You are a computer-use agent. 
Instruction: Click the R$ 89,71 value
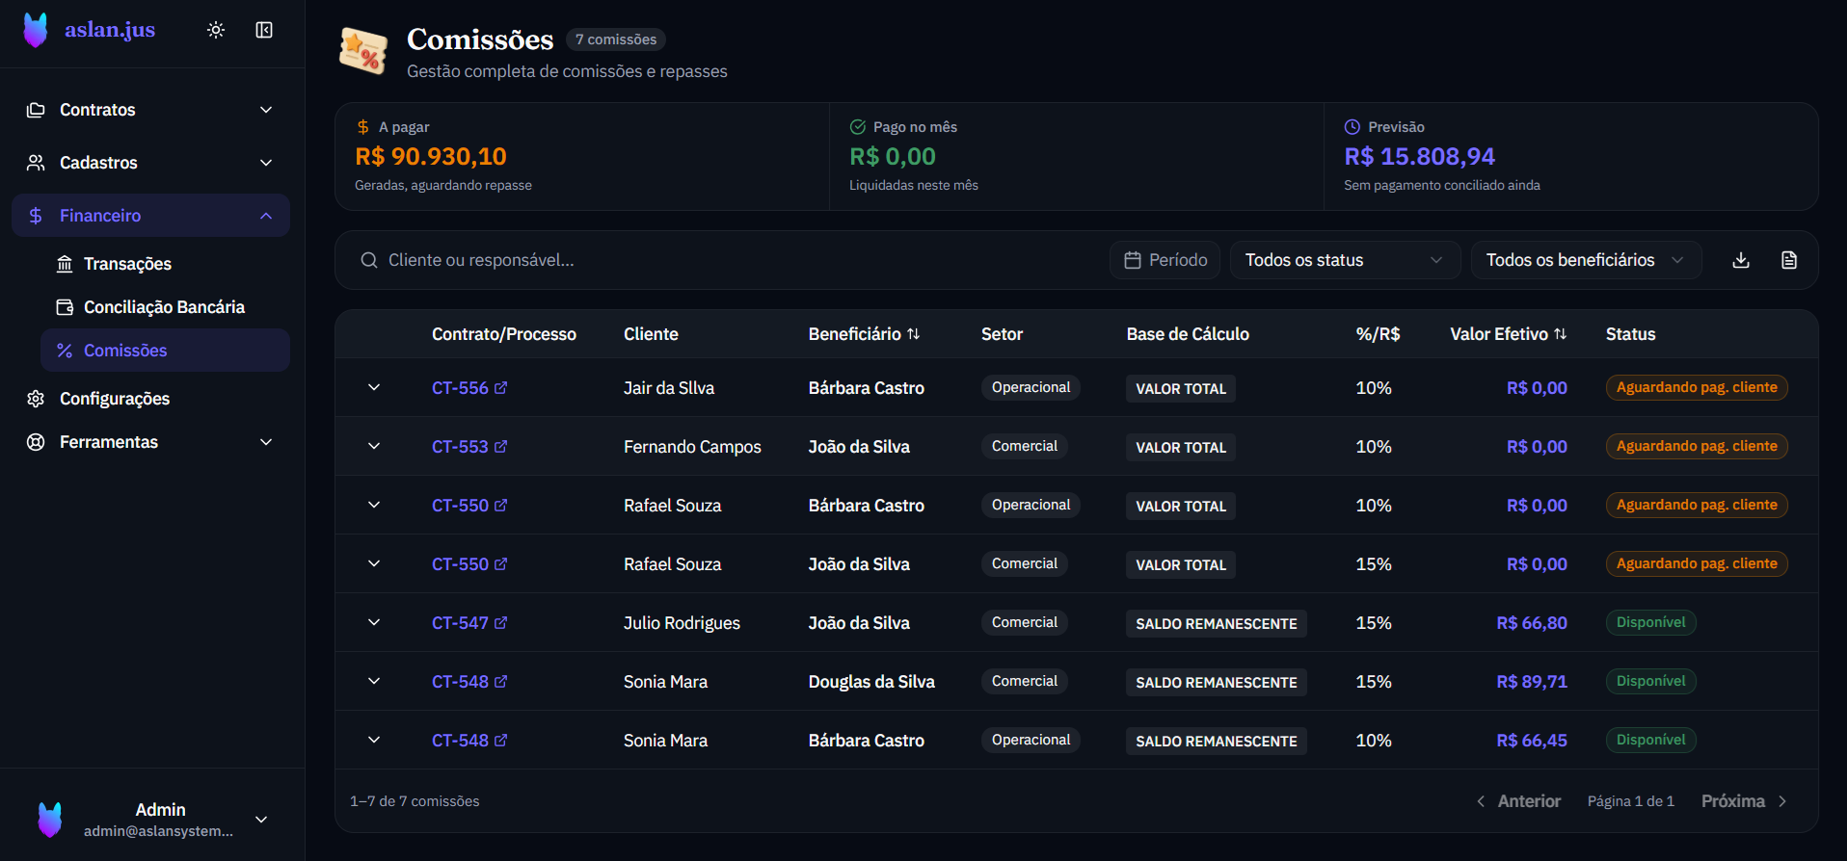(1532, 682)
